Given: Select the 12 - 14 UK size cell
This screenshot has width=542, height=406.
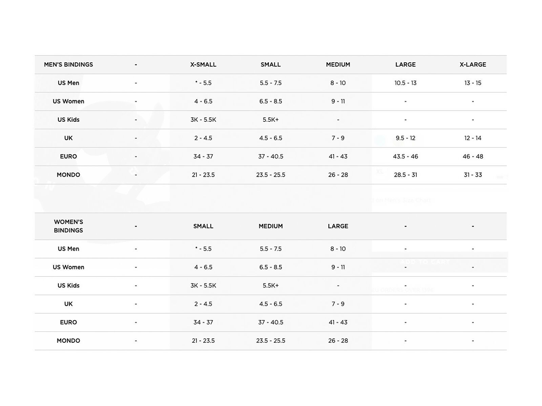Looking at the screenshot, I should click(473, 138).
